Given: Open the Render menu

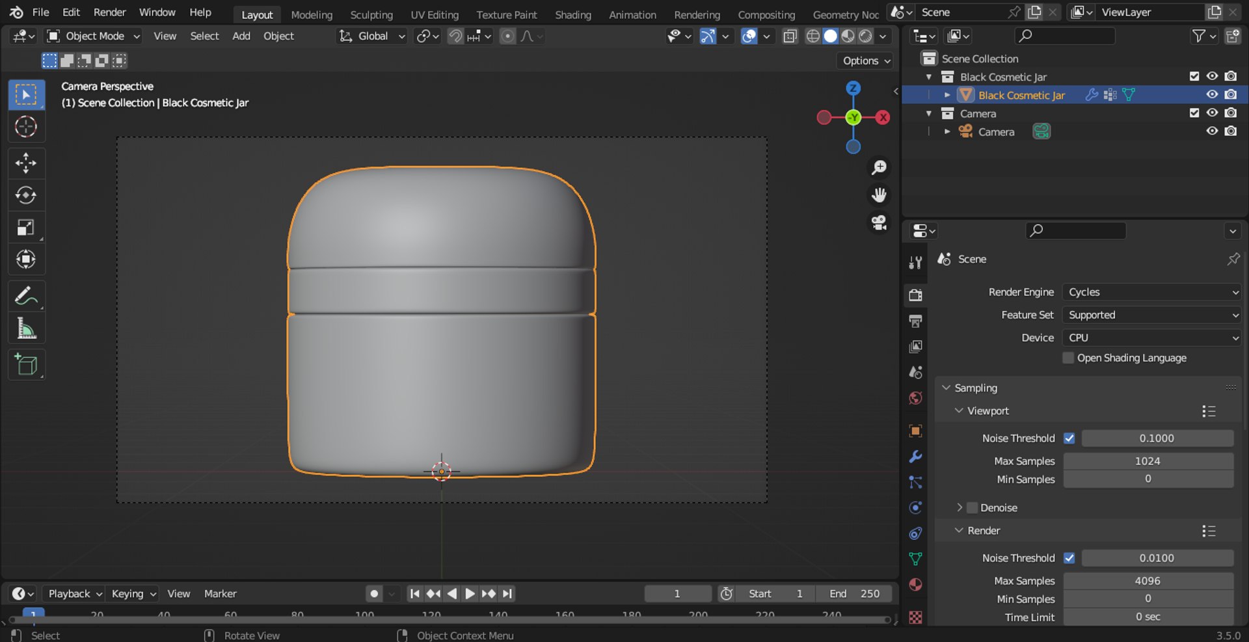Looking at the screenshot, I should [x=109, y=12].
